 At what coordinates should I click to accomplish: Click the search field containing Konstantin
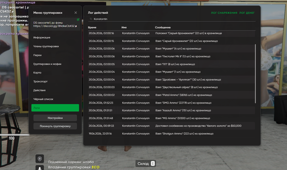(x=172, y=19)
